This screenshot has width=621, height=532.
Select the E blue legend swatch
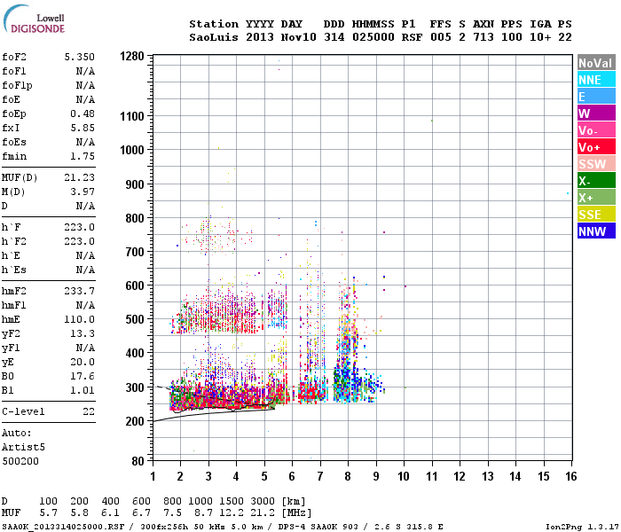point(596,97)
